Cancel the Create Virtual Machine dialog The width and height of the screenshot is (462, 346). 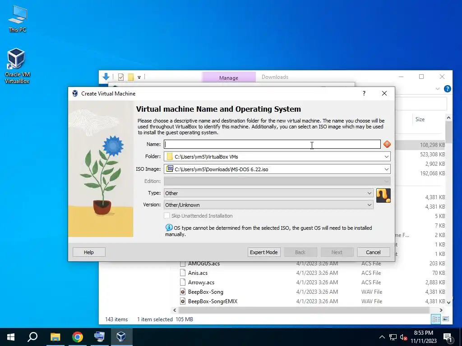(373, 252)
